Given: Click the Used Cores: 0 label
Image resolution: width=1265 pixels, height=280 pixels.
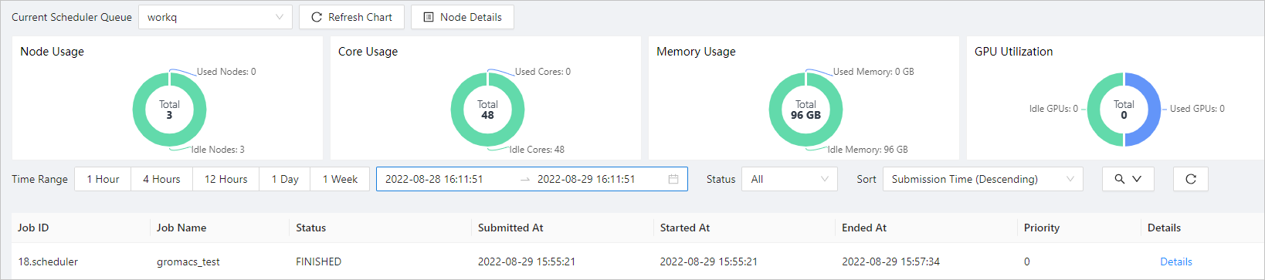Looking at the screenshot, I should click(x=543, y=72).
